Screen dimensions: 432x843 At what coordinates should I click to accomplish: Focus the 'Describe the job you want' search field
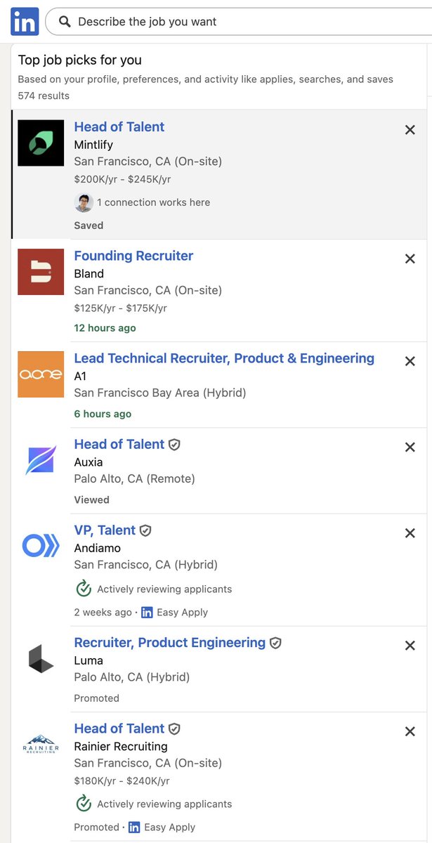tap(238, 22)
